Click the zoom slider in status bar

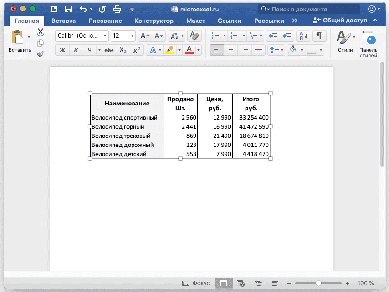pyautogui.click(x=318, y=283)
